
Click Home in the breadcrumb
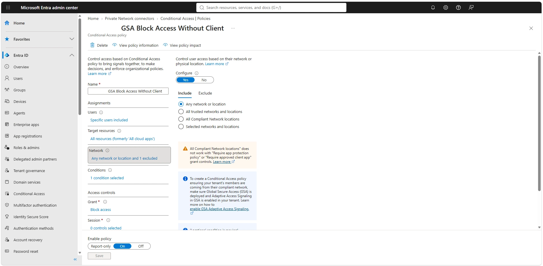(x=93, y=19)
